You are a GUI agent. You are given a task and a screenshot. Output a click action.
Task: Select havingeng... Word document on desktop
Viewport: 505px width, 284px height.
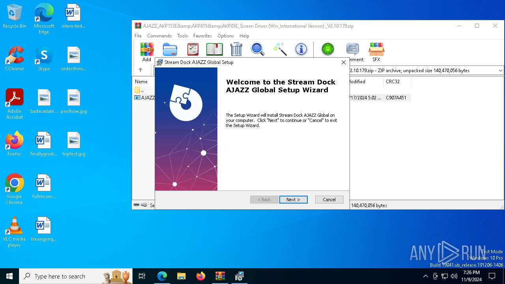tap(44, 229)
